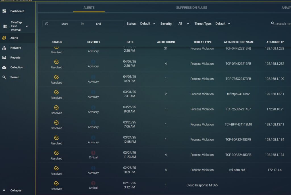The width and height of the screenshot is (291, 195).
Task: Click Resolved check icon for 03/24/25 12:55 PM row
Action: click(57, 138)
